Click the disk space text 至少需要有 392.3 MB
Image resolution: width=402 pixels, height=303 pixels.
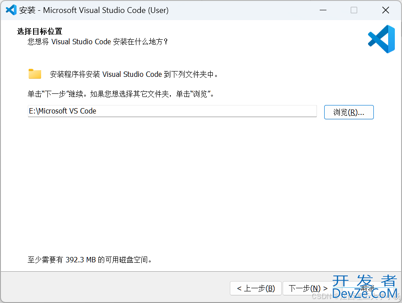(x=90, y=260)
